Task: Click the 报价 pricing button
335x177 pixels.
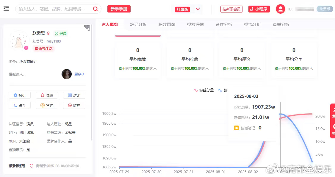Action: tap(20, 95)
